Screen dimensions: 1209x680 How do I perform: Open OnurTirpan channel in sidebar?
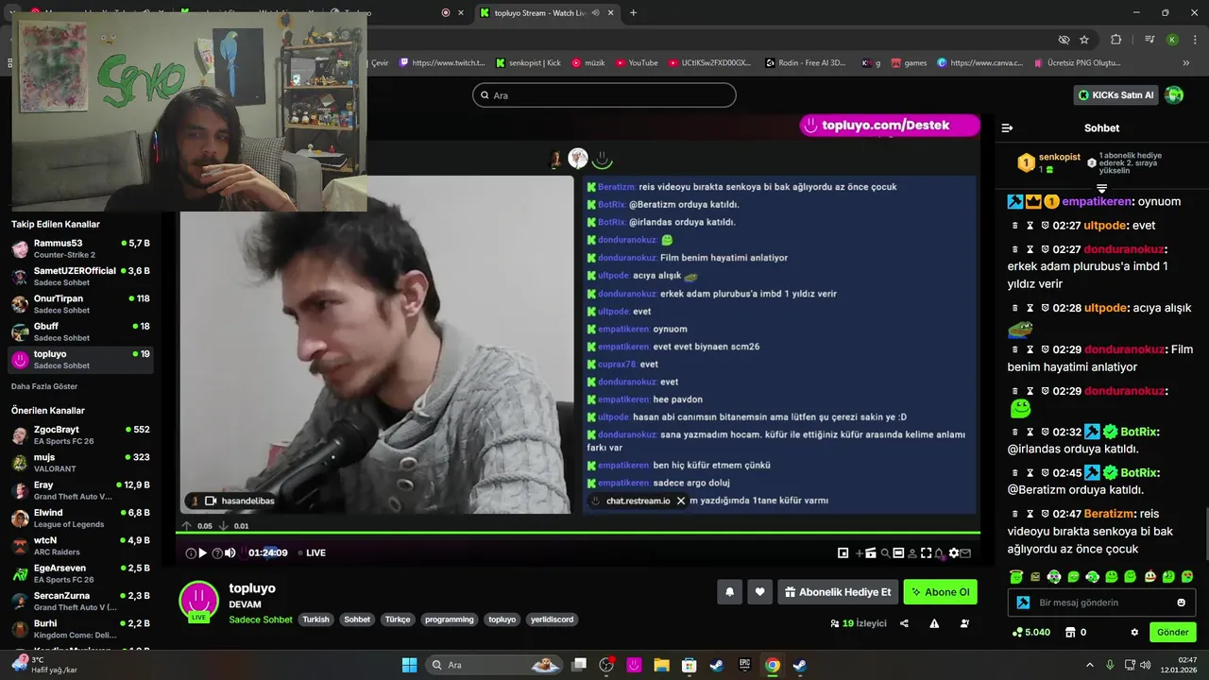(x=81, y=304)
